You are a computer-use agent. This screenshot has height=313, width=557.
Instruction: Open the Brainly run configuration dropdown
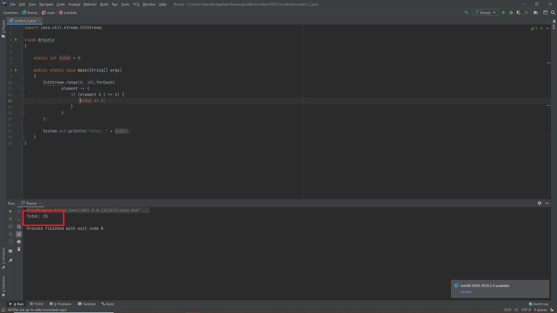(x=485, y=12)
